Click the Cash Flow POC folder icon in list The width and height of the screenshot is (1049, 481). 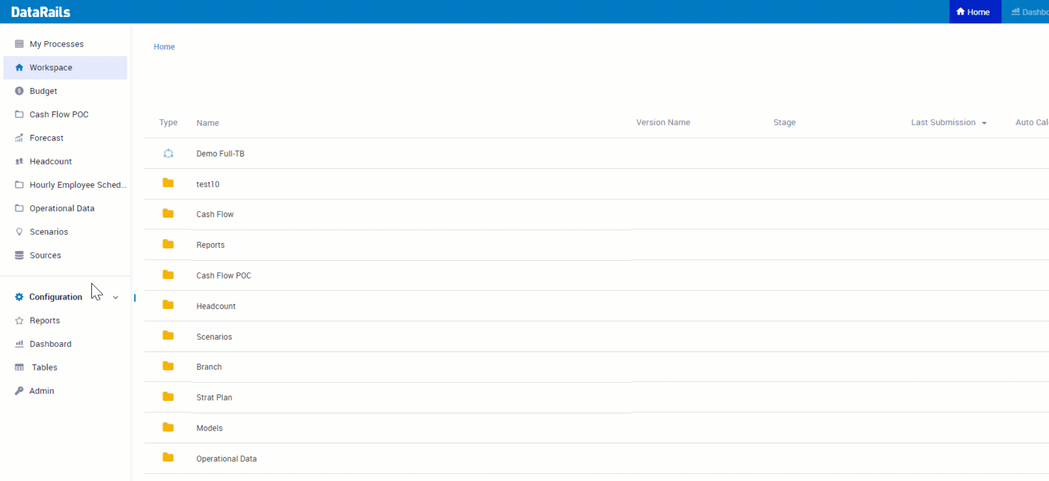168,275
